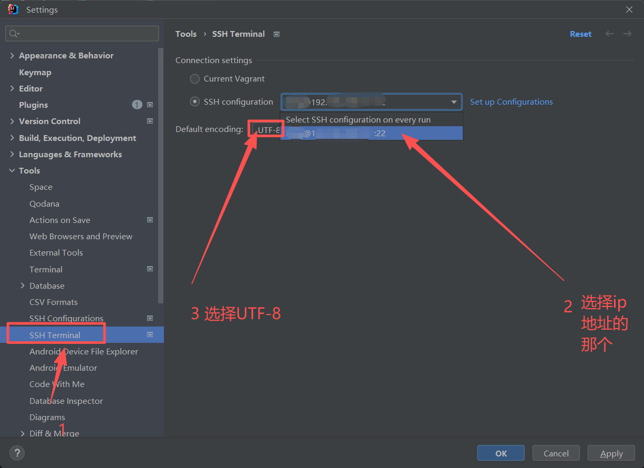The width and height of the screenshot is (644, 468).
Task: Expand the Diff & Merge subsection
Action: [x=23, y=433]
